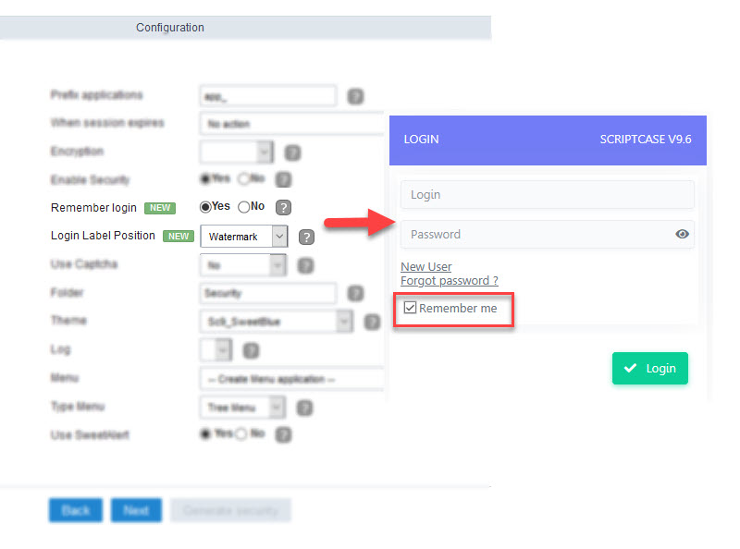The image size is (740, 549).
Task: Toggle password visibility eye icon
Action: 682,234
